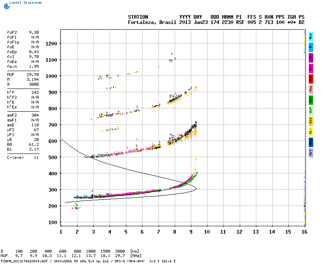Click the foF2 value 9.30
This screenshot has height=264, width=325.
pos(34,32)
